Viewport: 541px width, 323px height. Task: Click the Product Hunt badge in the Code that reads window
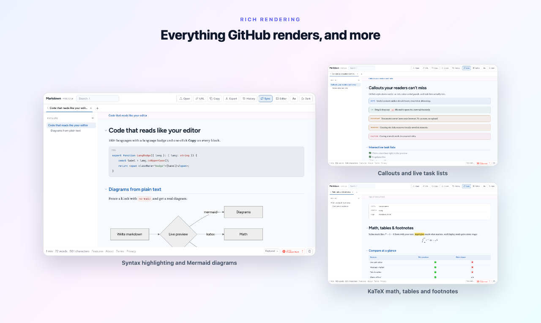[x=292, y=251]
